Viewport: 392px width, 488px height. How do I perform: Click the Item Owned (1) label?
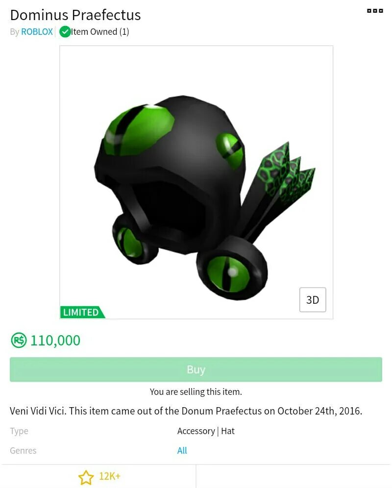100,32
